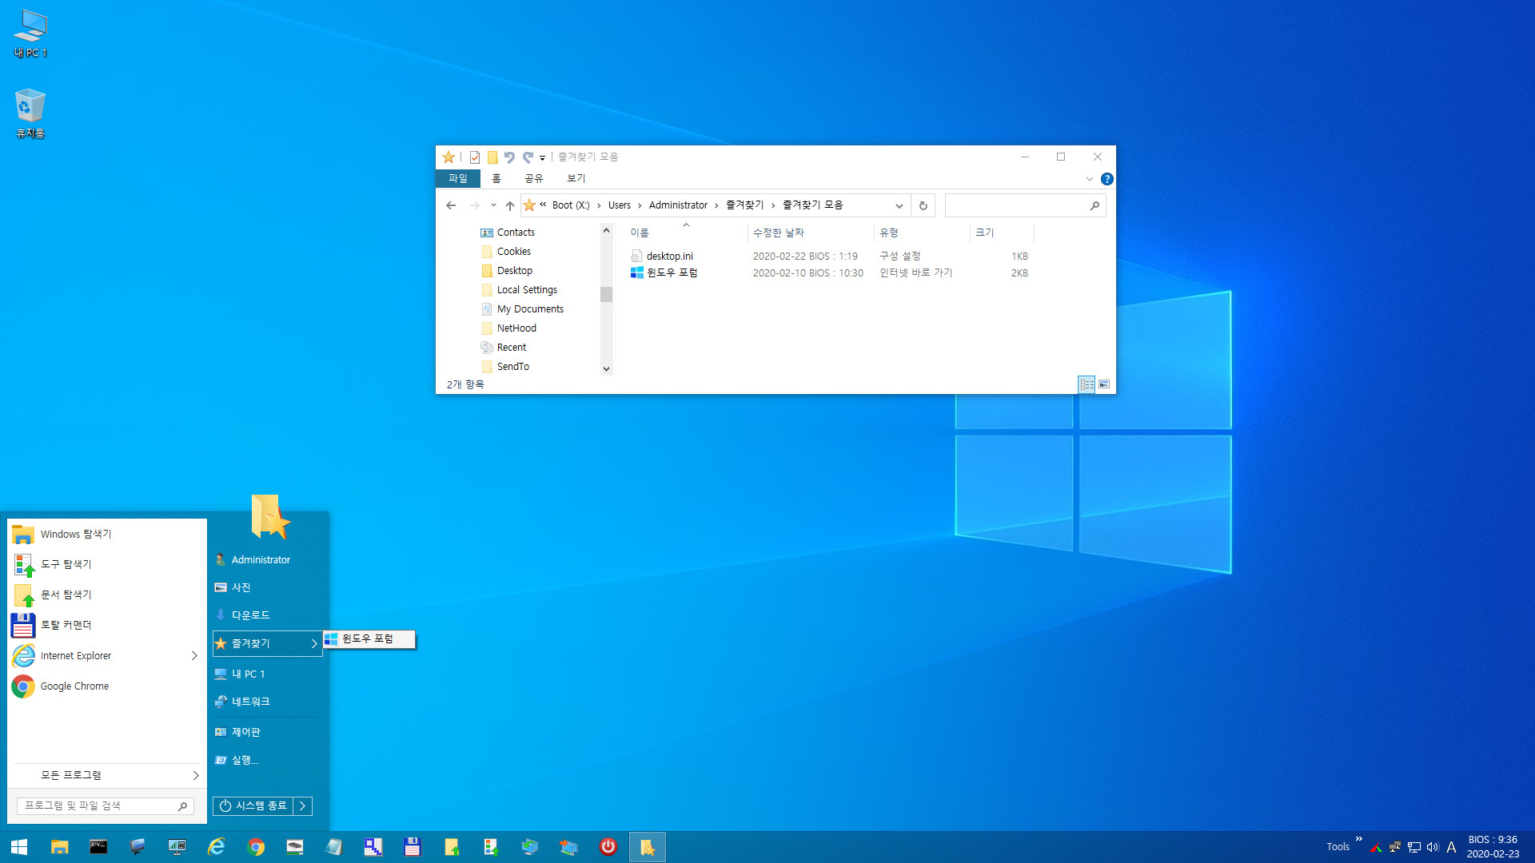Select Desktop folder in navigation pane
The height and width of the screenshot is (863, 1535).
click(514, 271)
